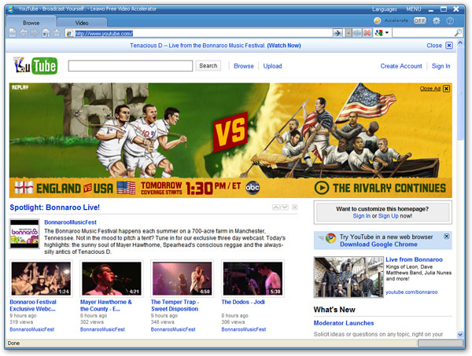Viewport: 472px width, 356px height.
Task: Open the Upload link
Action: pyautogui.click(x=272, y=66)
